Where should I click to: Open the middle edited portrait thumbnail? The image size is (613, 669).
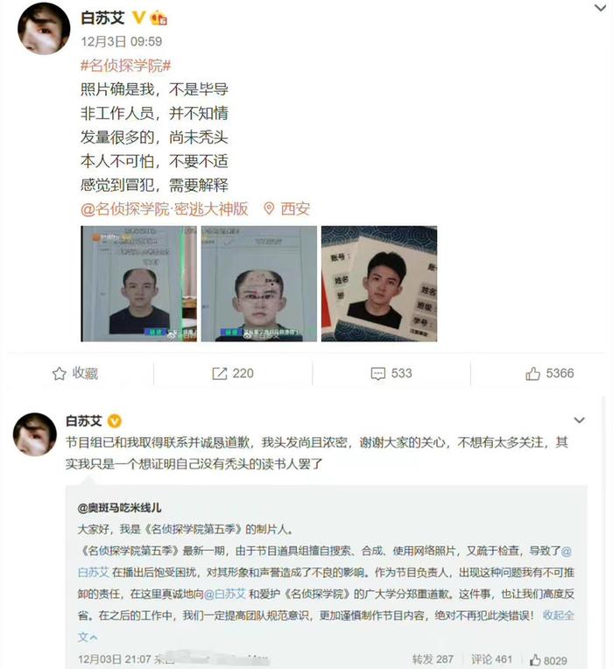pos(259,284)
